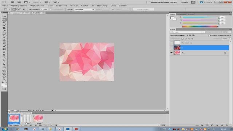Create a new layer in Layers panel

tap(222, 125)
